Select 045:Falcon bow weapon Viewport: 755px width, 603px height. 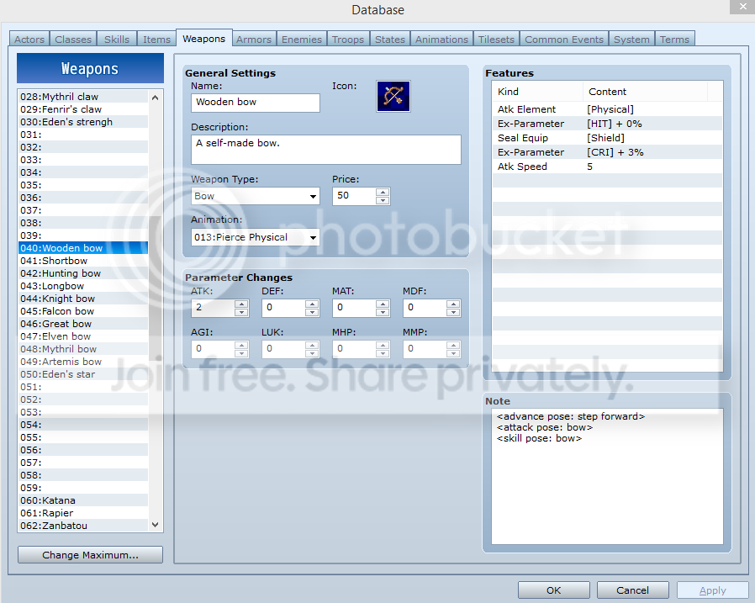83,311
